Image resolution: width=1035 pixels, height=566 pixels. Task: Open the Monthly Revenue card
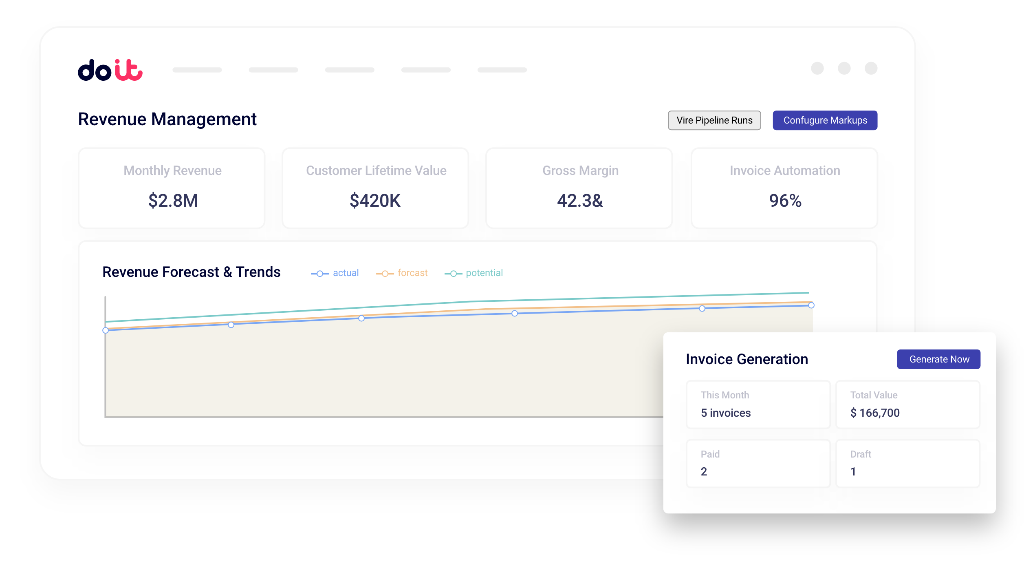(x=172, y=188)
